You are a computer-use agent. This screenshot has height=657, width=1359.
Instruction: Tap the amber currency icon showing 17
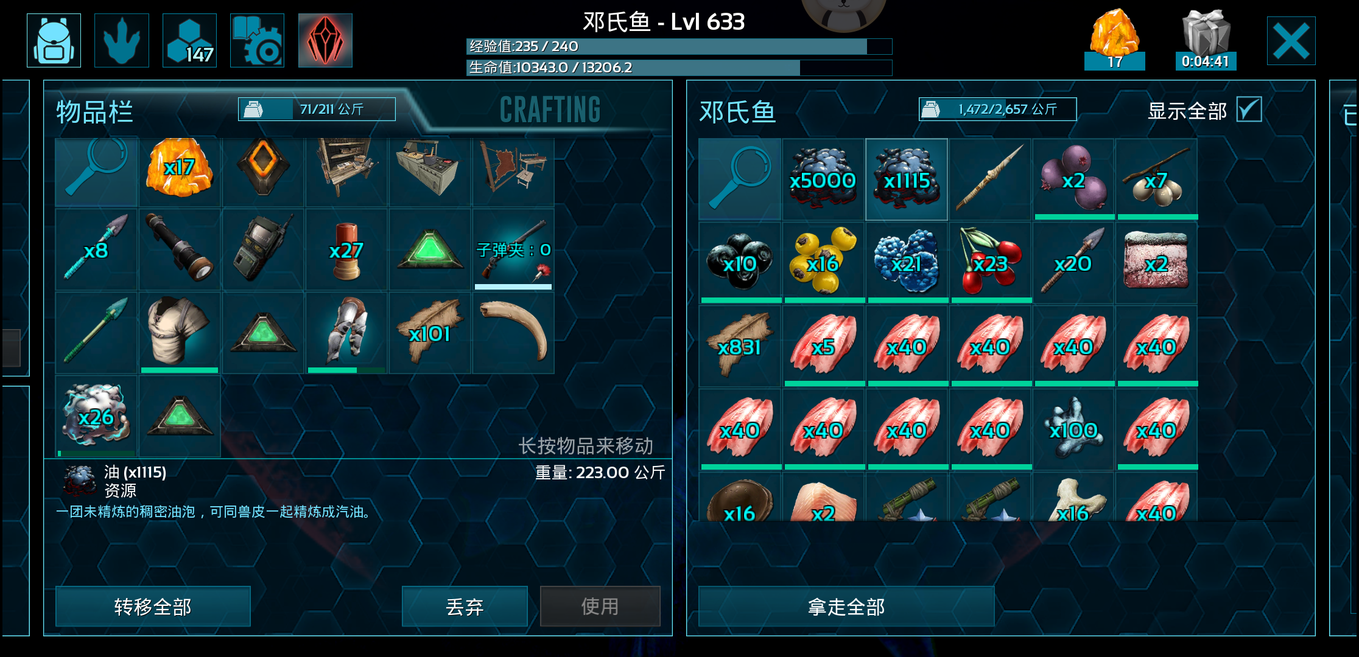(1114, 40)
